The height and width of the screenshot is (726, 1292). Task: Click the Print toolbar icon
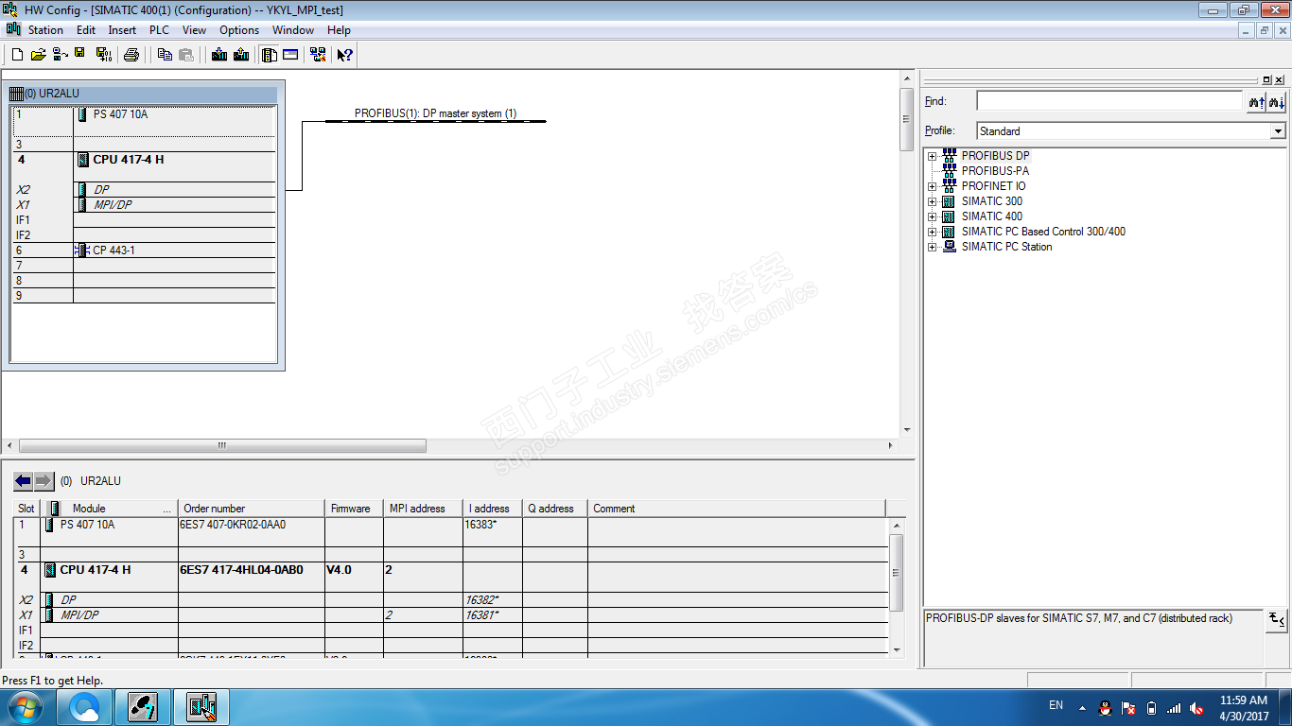coord(131,55)
